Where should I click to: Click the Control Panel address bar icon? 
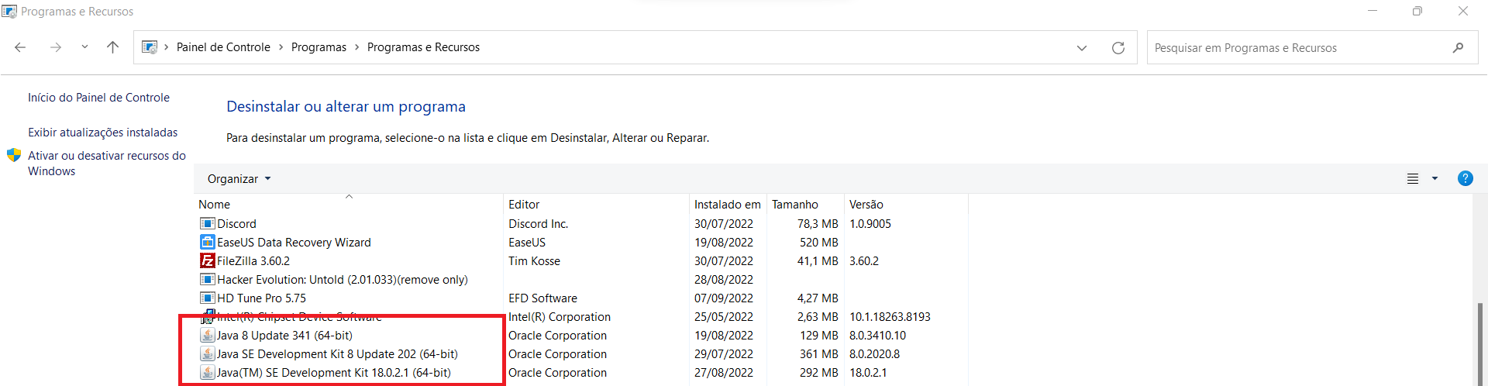click(150, 47)
